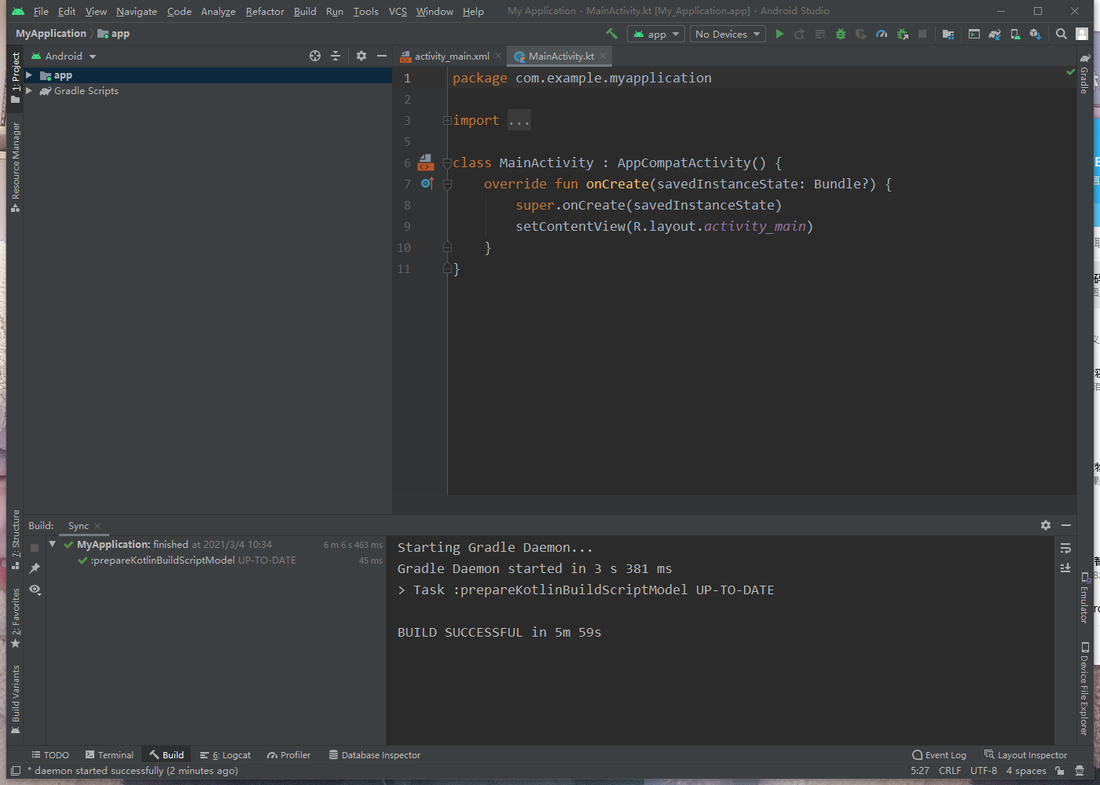This screenshot has height=785, width=1100.
Task: Click the related XML file gutter icon on line 6
Action: [425, 162]
